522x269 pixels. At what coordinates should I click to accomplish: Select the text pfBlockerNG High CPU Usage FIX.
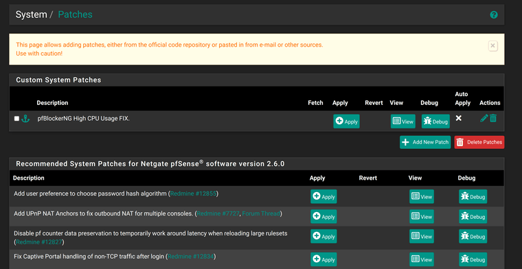point(83,118)
